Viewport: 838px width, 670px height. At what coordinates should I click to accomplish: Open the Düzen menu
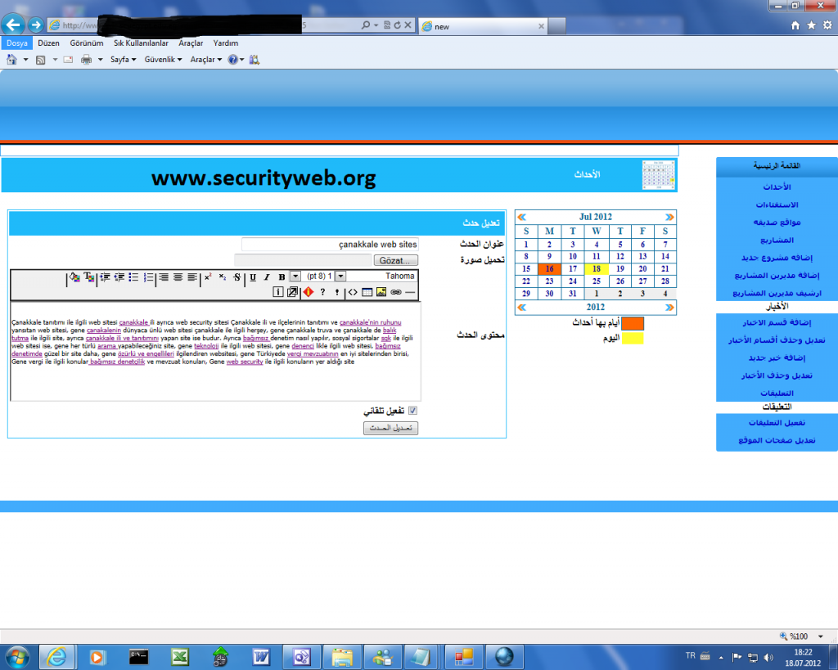click(48, 43)
